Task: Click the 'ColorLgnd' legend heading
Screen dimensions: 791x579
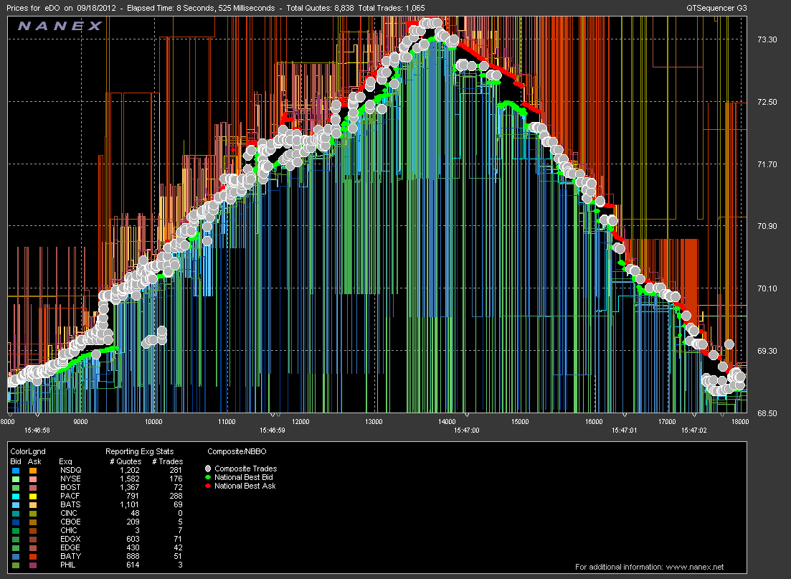Action: 28,451
